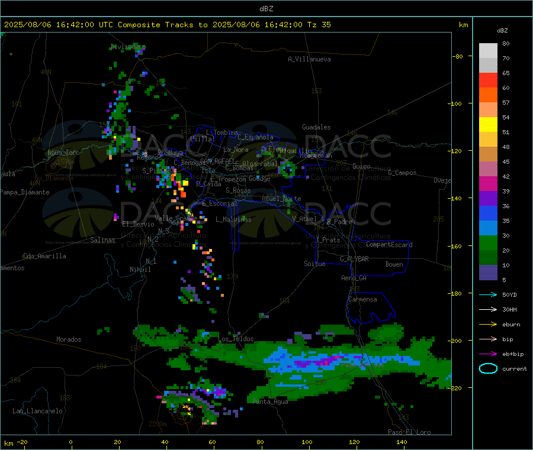Click the A_Villanueva map label

click(x=309, y=59)
